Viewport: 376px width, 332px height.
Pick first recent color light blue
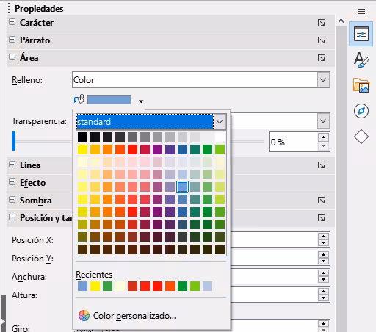point(82,286)
